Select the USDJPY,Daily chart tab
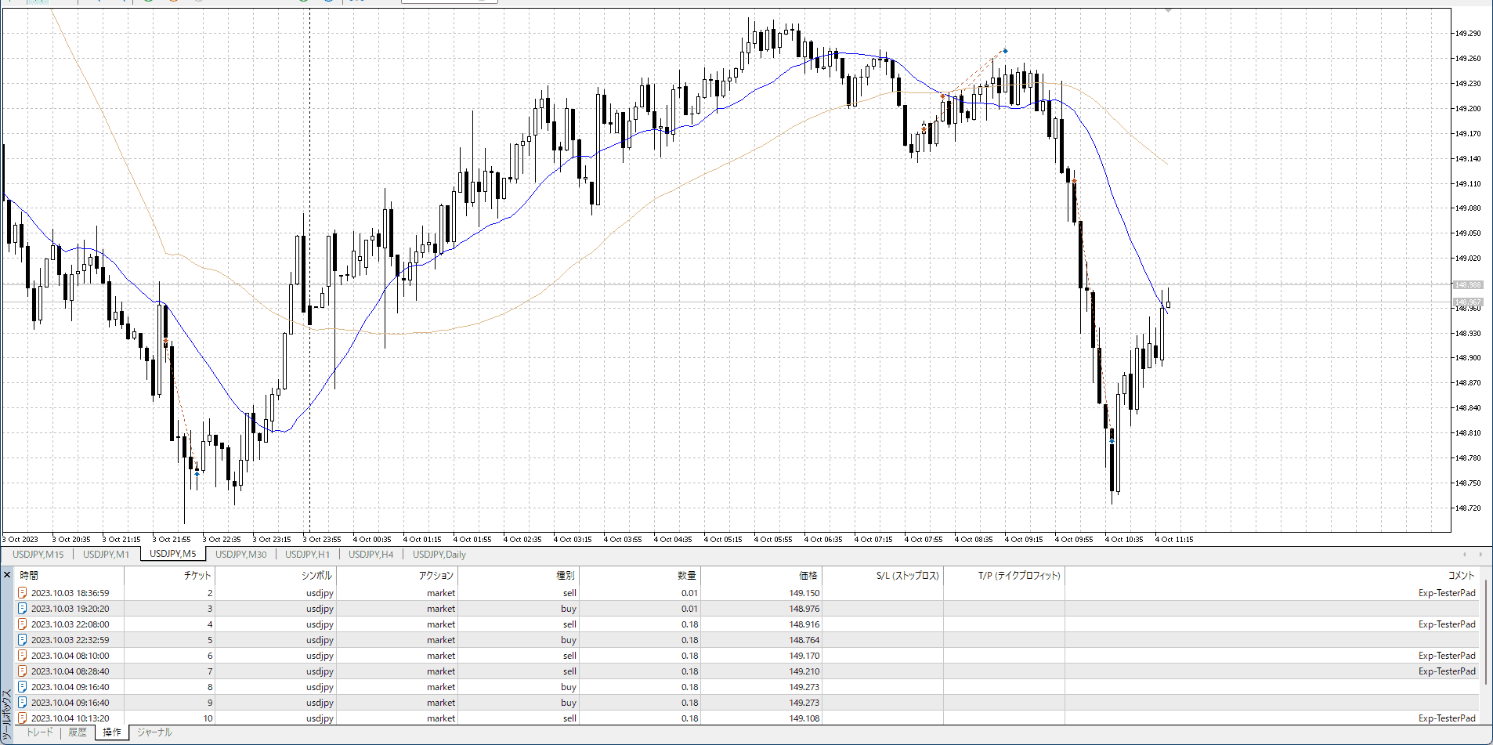 [x=439, y=555]
